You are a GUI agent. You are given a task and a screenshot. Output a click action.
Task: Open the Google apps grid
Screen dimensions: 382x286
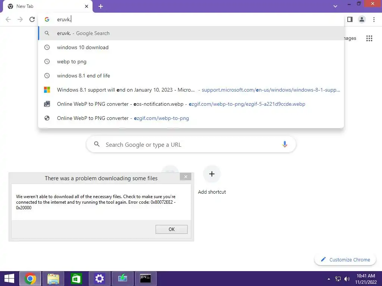tap(369, 38)
